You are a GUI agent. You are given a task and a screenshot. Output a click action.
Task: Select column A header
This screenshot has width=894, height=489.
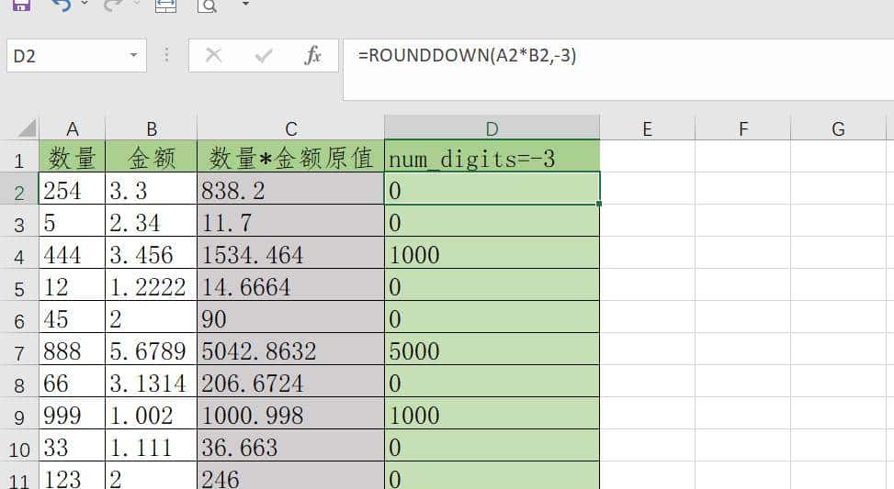[x=73, y=128]
